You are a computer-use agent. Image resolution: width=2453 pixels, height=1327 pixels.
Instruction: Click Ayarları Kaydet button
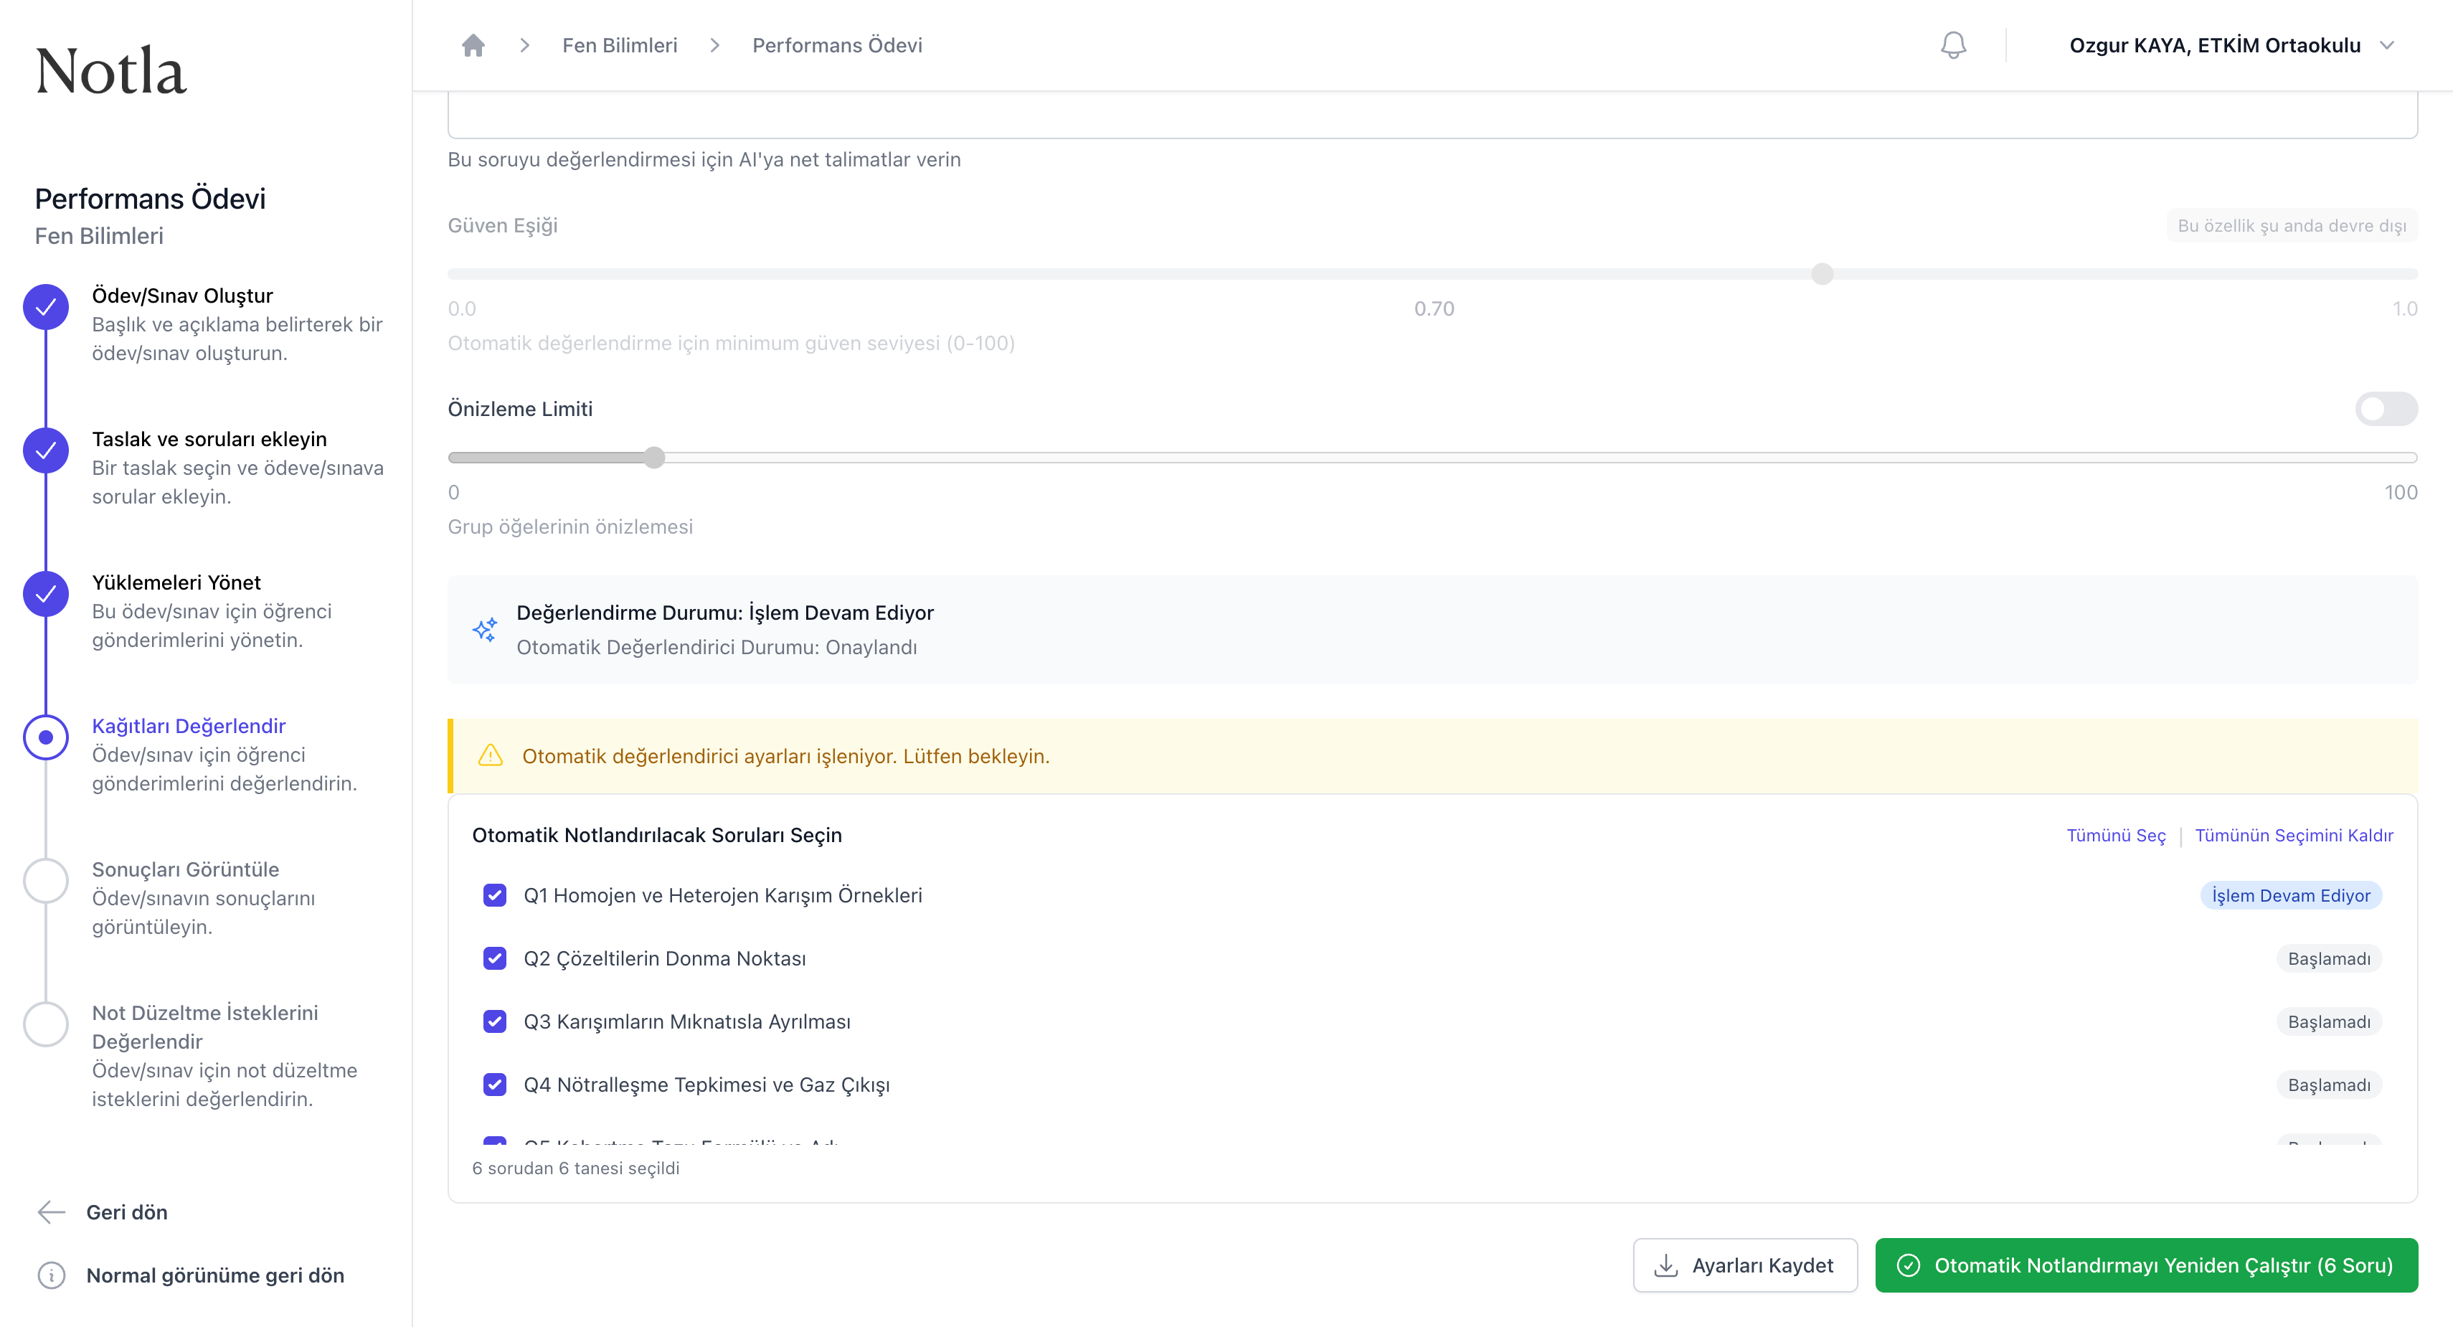tap(1744, 1265)
